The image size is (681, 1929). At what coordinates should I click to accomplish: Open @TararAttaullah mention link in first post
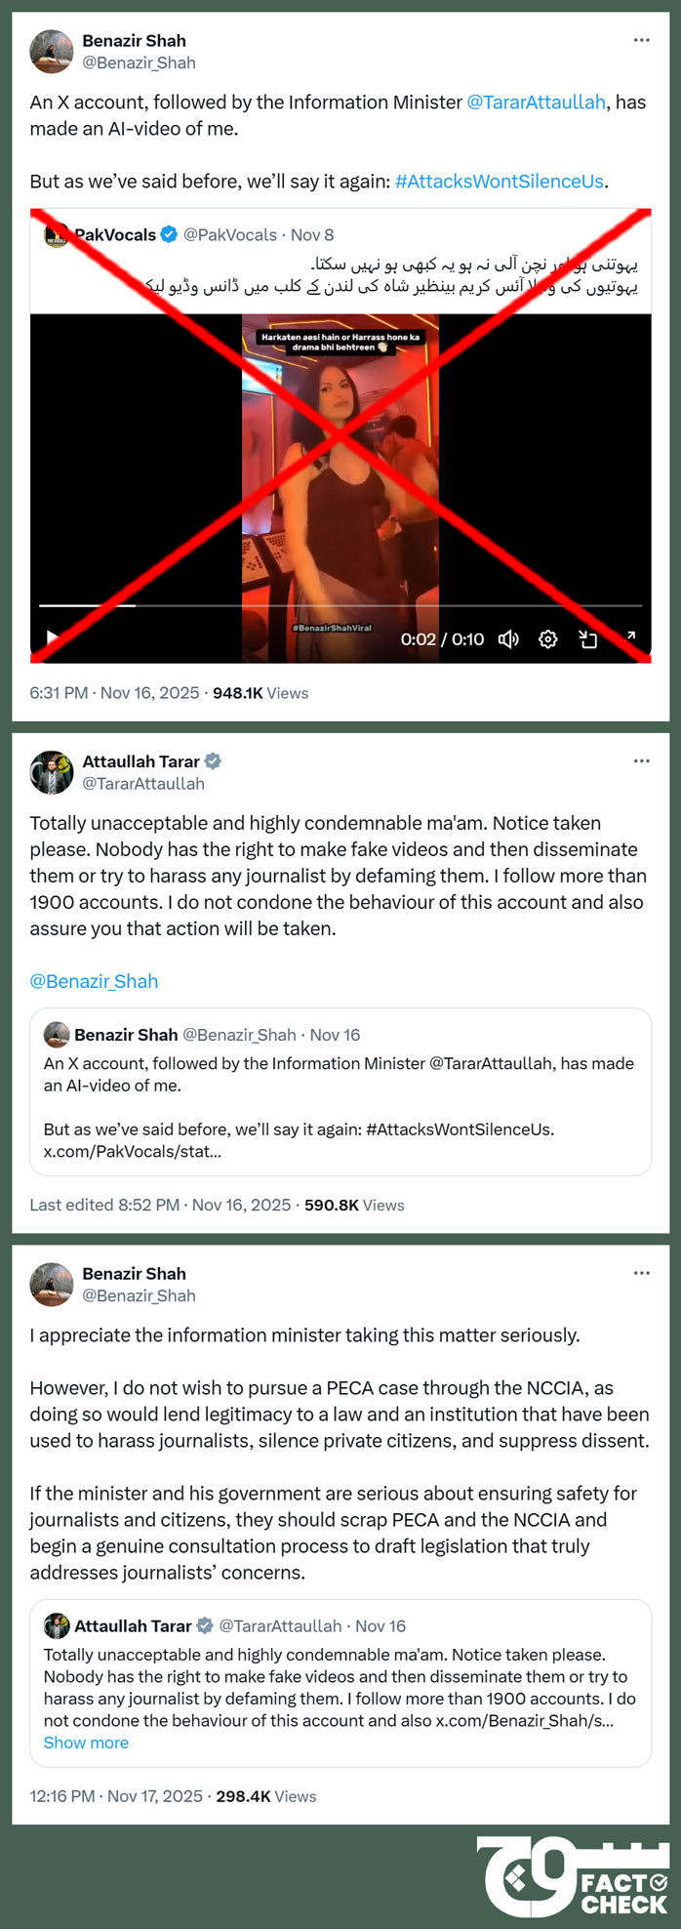536,103
